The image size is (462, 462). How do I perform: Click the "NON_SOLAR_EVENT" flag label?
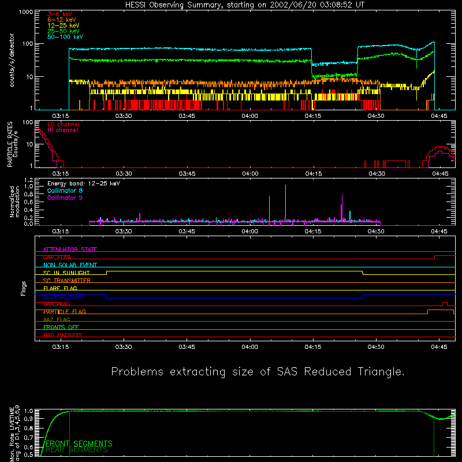click(70, 265)
